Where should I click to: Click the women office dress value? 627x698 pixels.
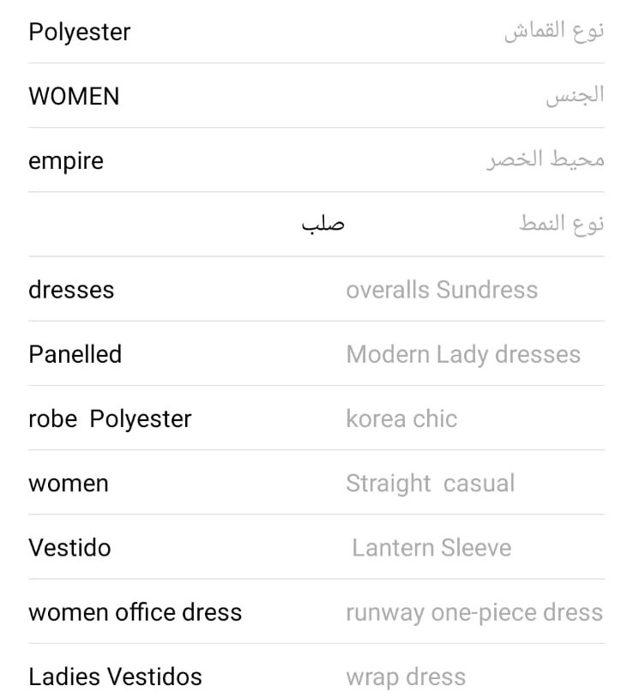(136, 612)
